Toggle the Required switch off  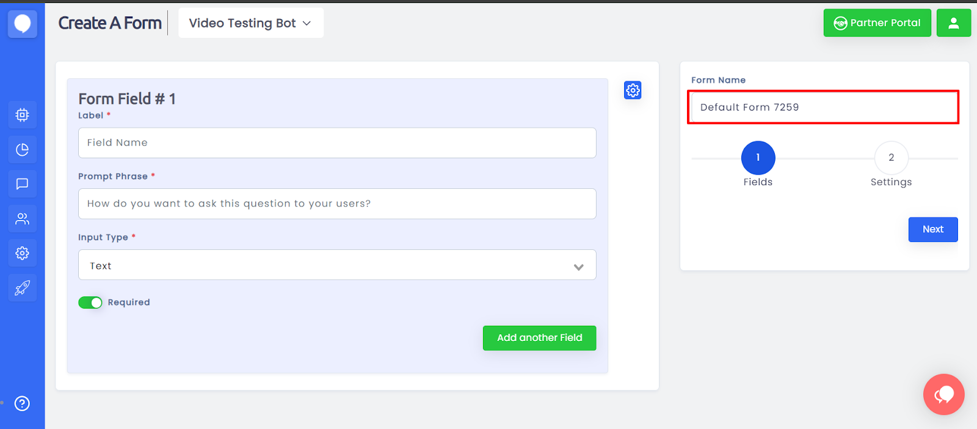click(x=90, y=302)
